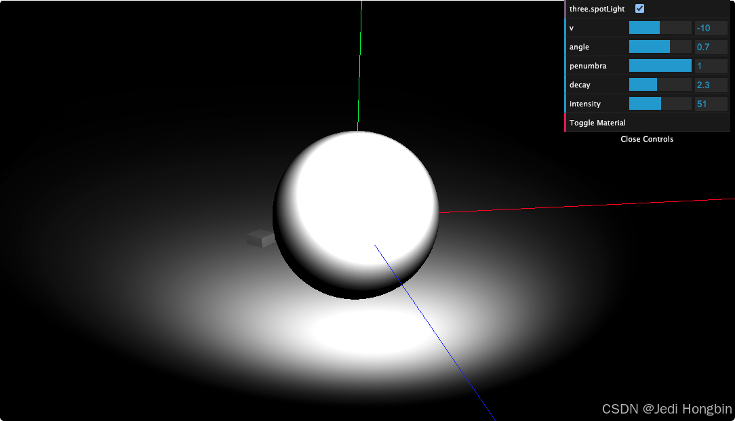The height and width of the screenshot is (421, 735).
Task: Click the intensity label text
Action: [584, 104]
